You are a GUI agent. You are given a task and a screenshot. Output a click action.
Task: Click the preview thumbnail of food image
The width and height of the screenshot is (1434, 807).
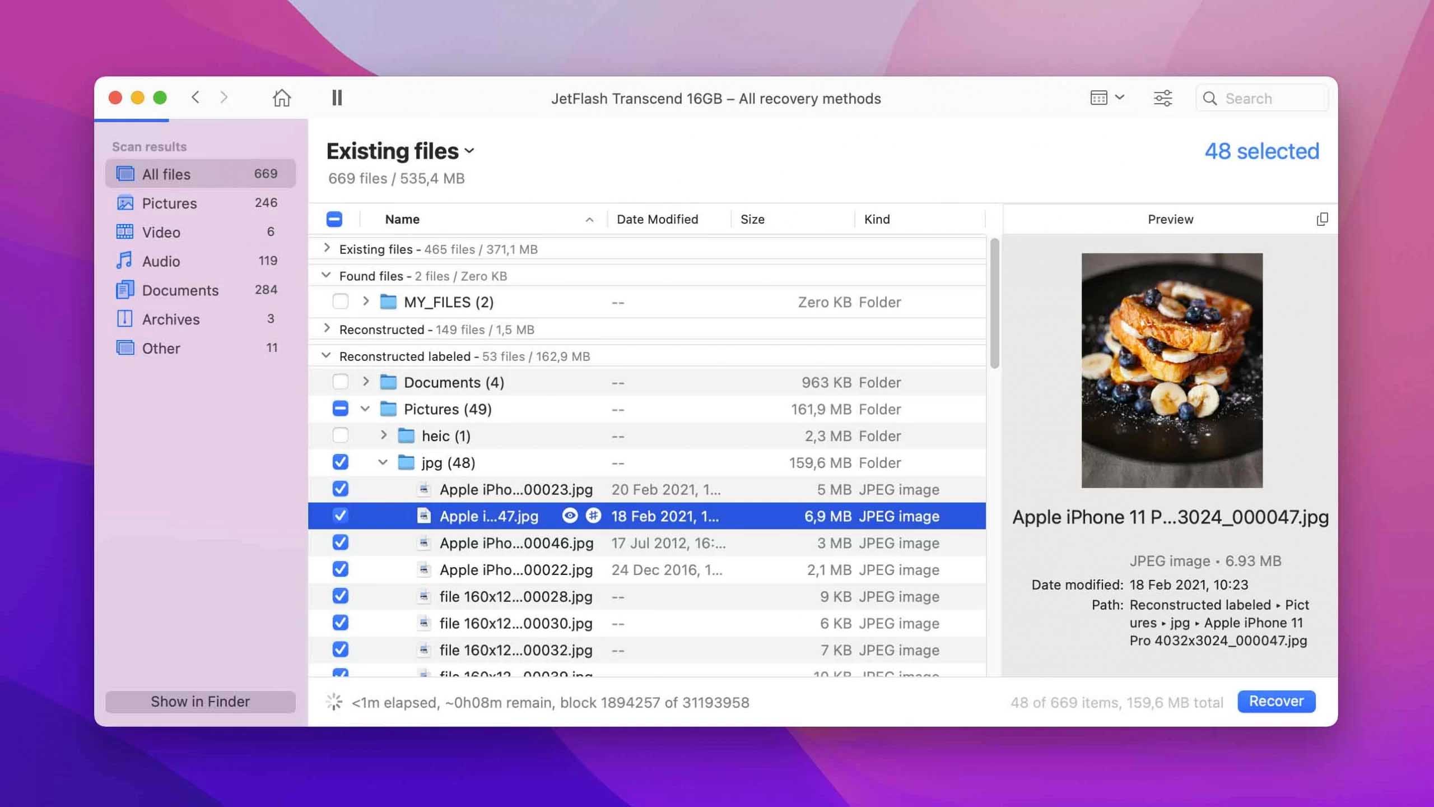tap(1171, 369)
